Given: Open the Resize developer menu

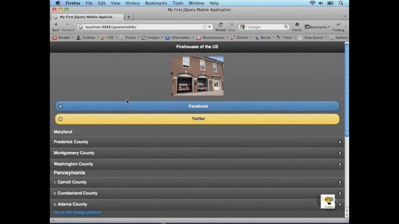Looking at the screenshot, I should [x=264, y=37].
